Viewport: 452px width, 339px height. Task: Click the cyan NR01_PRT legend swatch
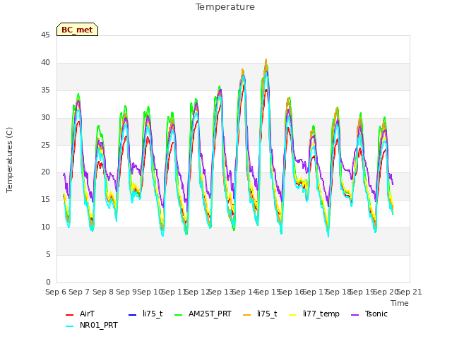69,326
